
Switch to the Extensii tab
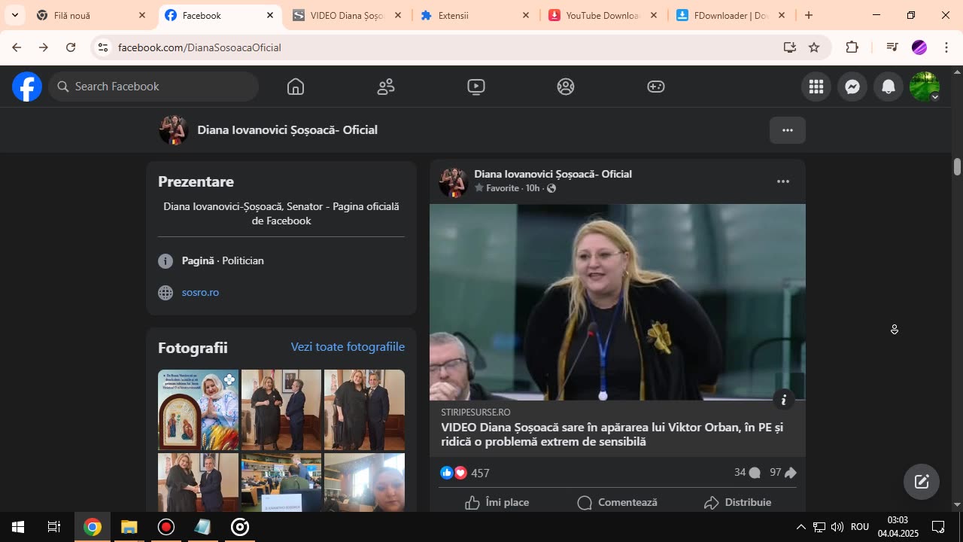[475, 15]
